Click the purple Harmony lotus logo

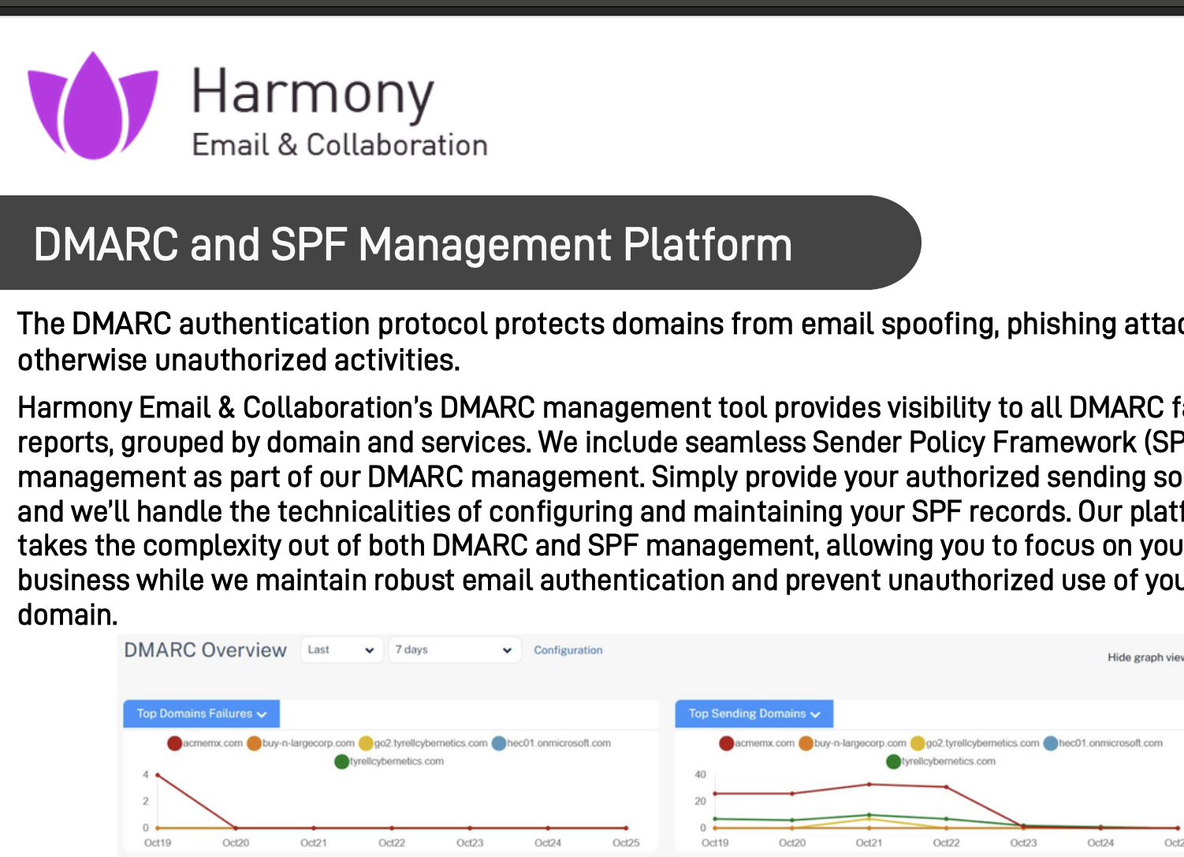point(93,106)
